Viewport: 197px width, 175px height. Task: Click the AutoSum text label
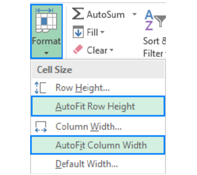pos(106,15)
